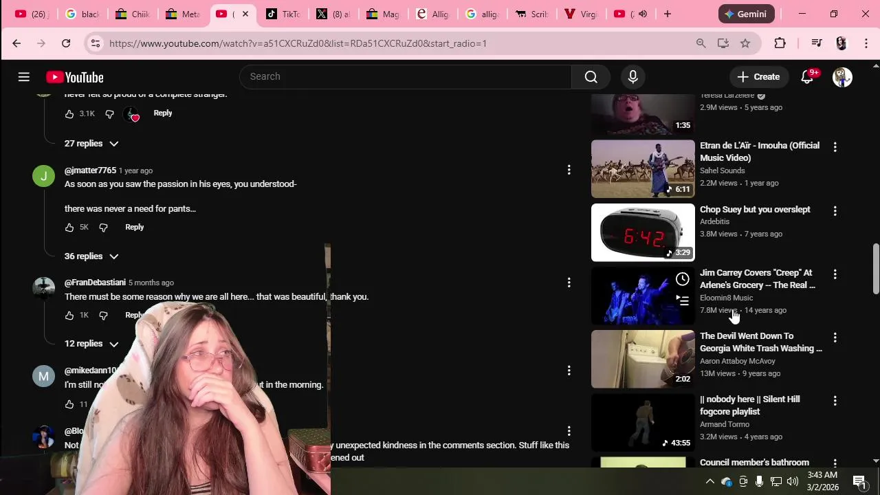The image size is (880, 495).
Task: Open Windows notification center icon
Action: 860,481
